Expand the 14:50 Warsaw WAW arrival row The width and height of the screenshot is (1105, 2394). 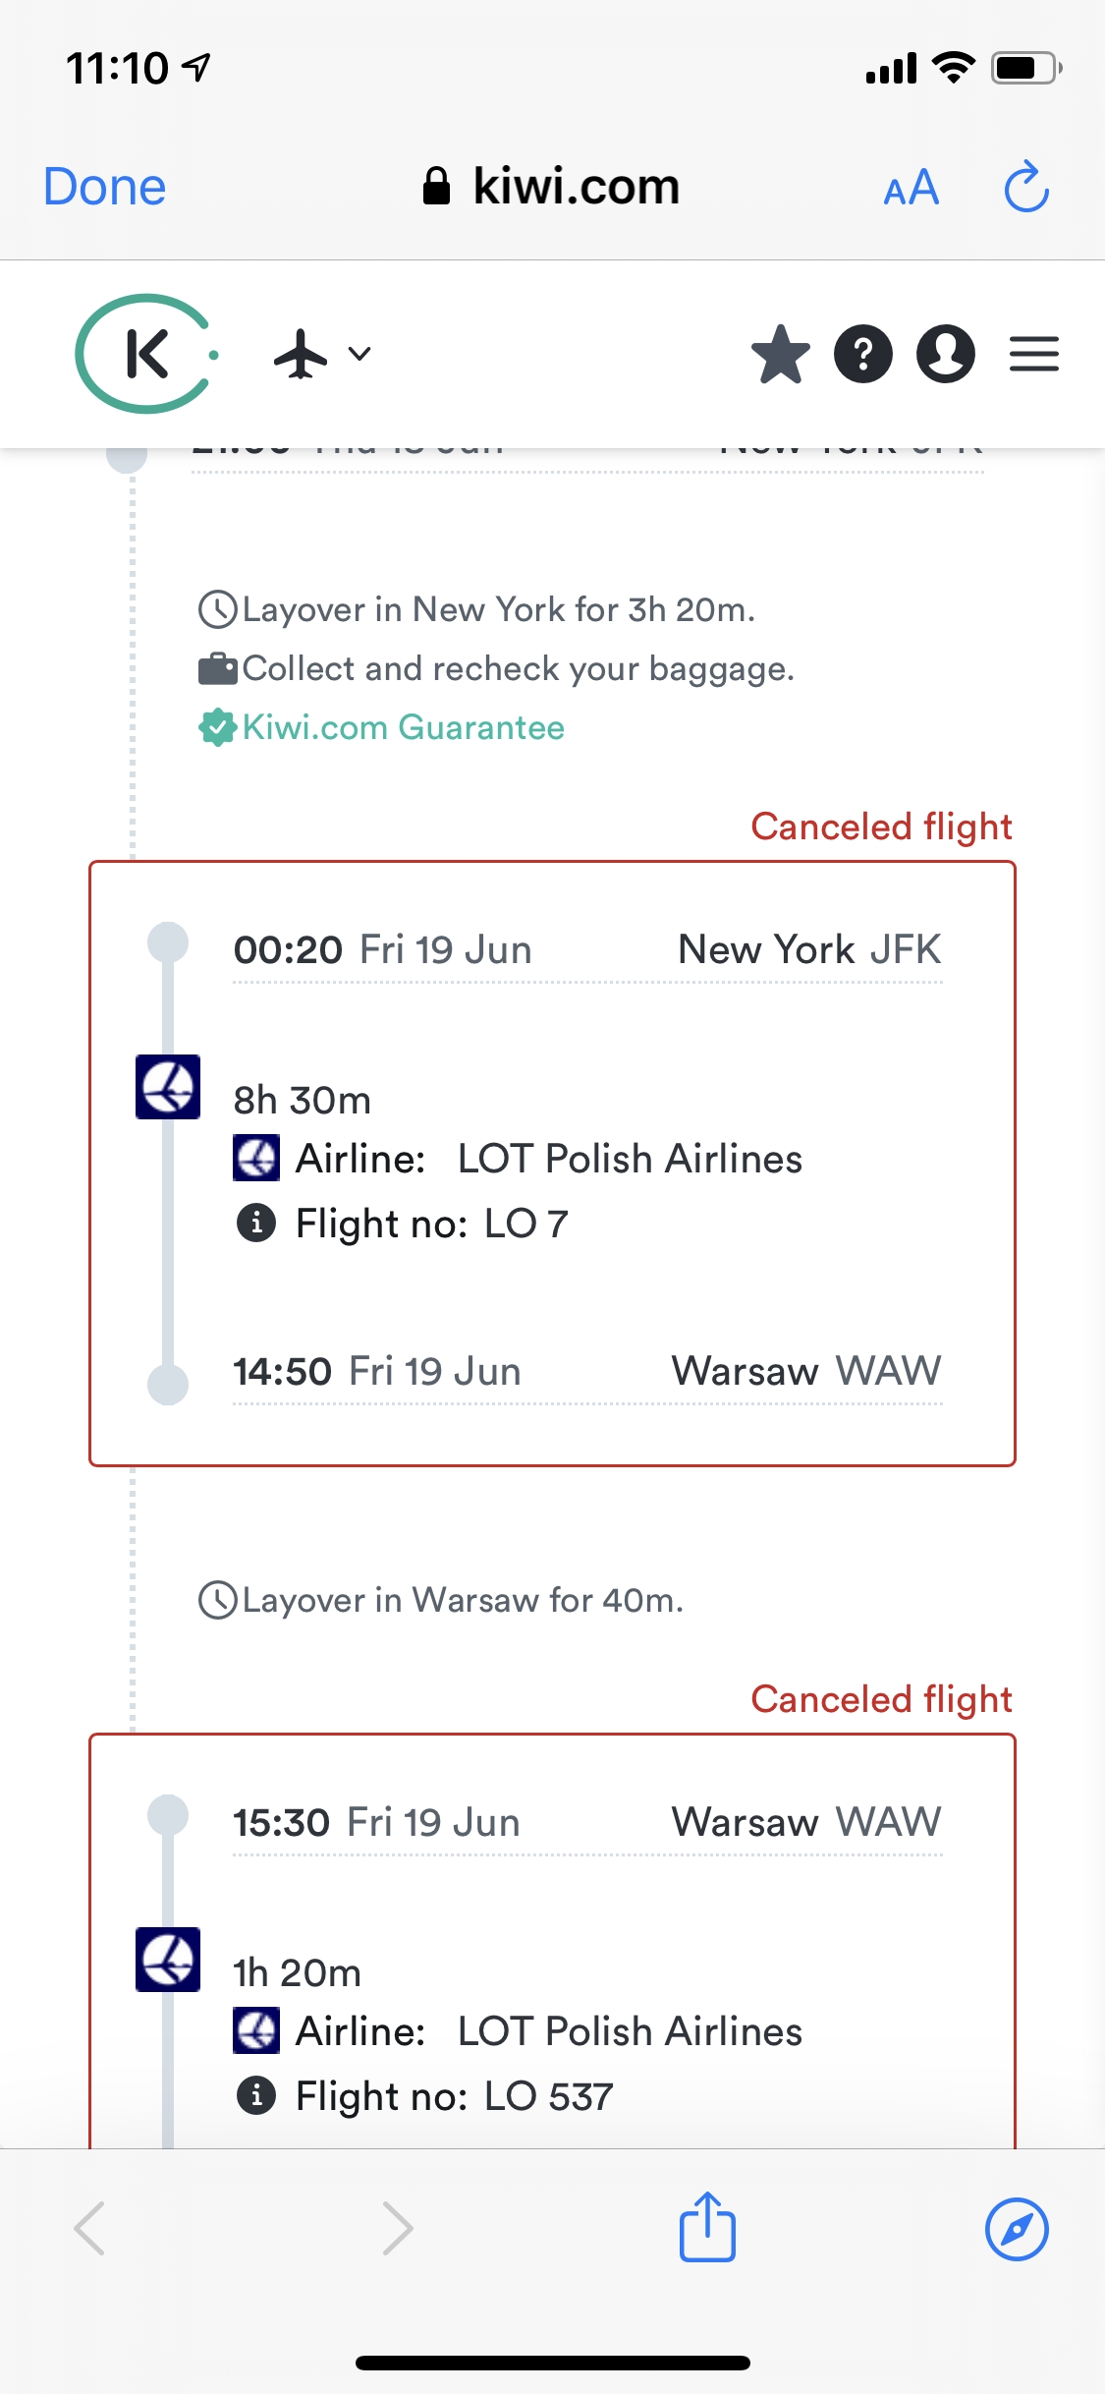click(586, 1372)
